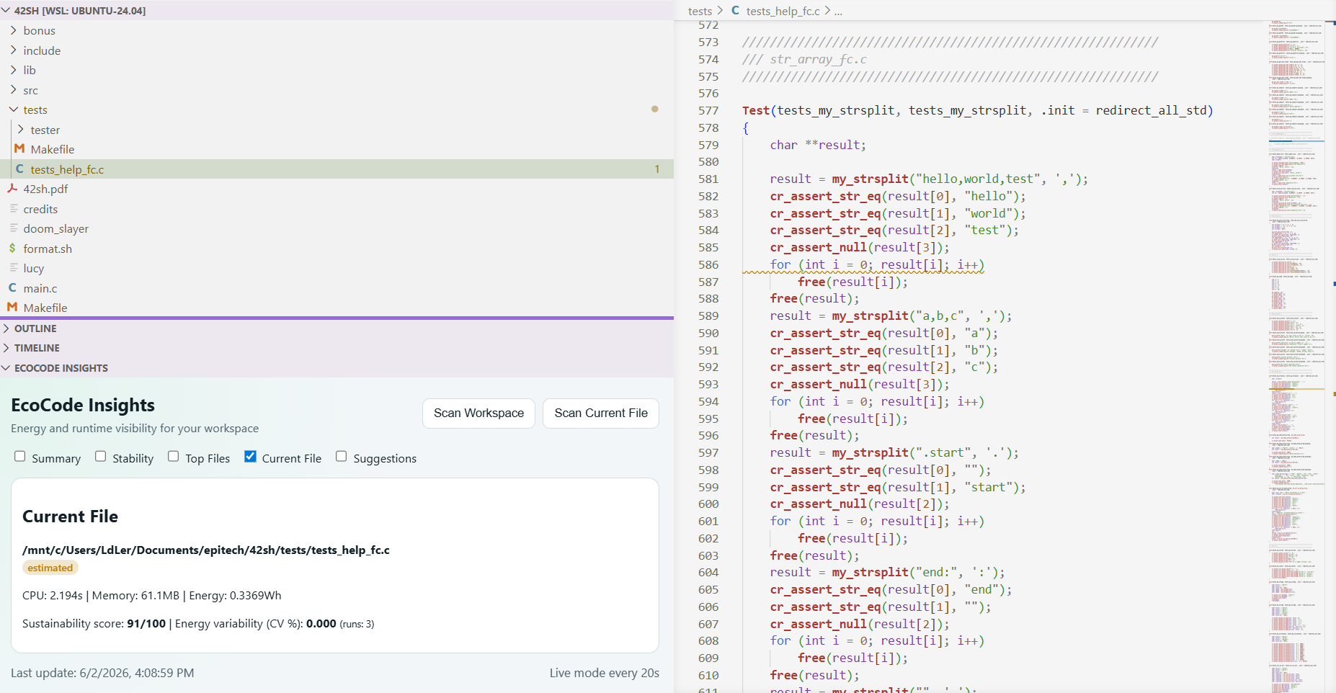Click the estimated badge in Current File card
This screenshot has height=693, width=1336.
tap(50, 568)
